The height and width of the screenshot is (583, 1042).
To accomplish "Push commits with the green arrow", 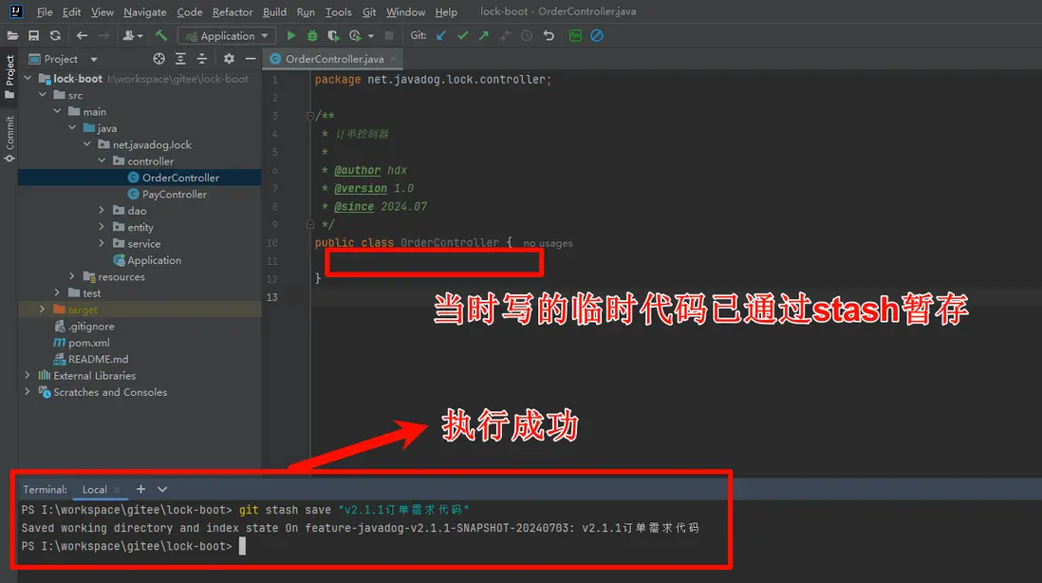I will [484, 36].
